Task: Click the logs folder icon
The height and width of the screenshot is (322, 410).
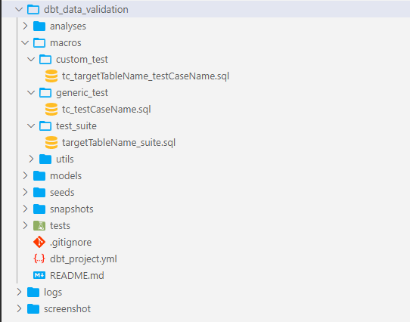Action: (33, 293)
